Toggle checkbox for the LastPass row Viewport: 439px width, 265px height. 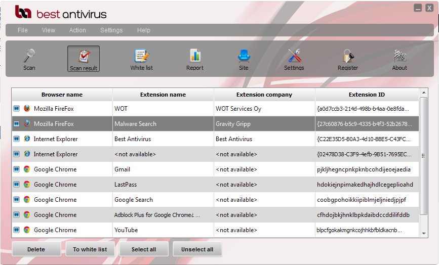point(17,184)
